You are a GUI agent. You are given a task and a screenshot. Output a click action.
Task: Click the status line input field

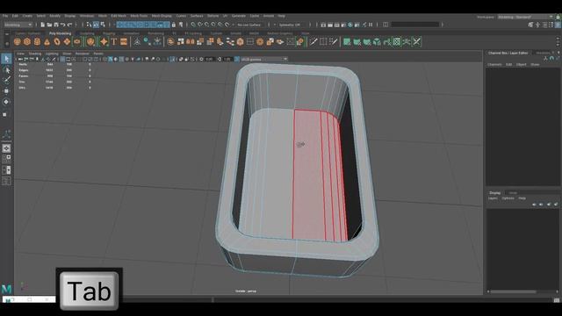415,25
